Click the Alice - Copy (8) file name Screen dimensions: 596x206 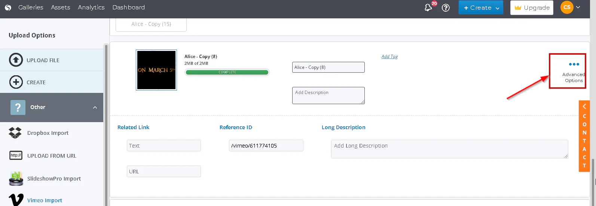click(201, 57)
